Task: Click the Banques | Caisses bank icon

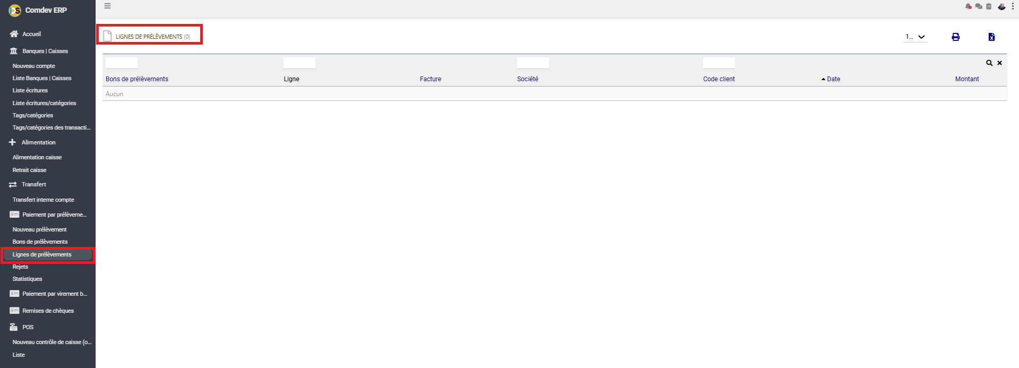Action: pyautogui.click(x=14, y=51)
